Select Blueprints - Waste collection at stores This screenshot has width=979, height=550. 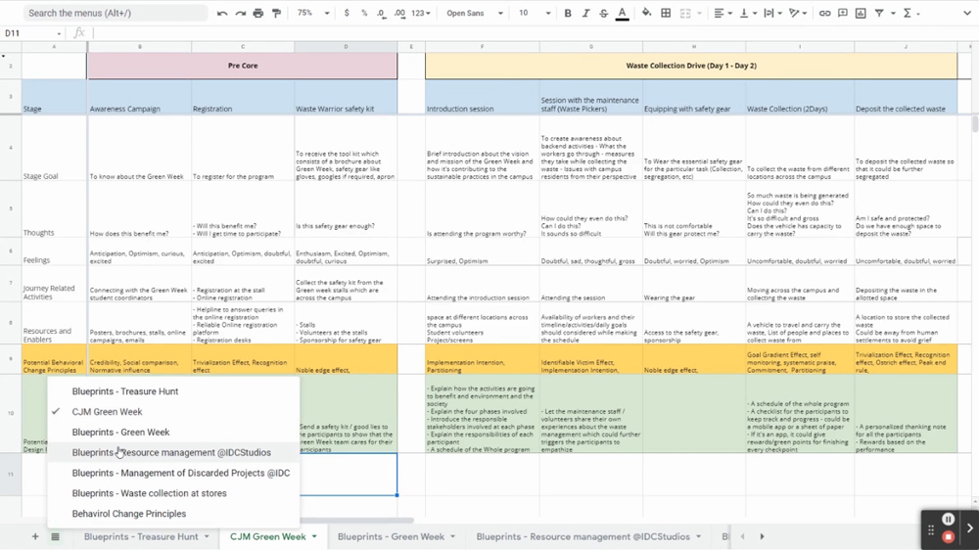pos(173,493)
